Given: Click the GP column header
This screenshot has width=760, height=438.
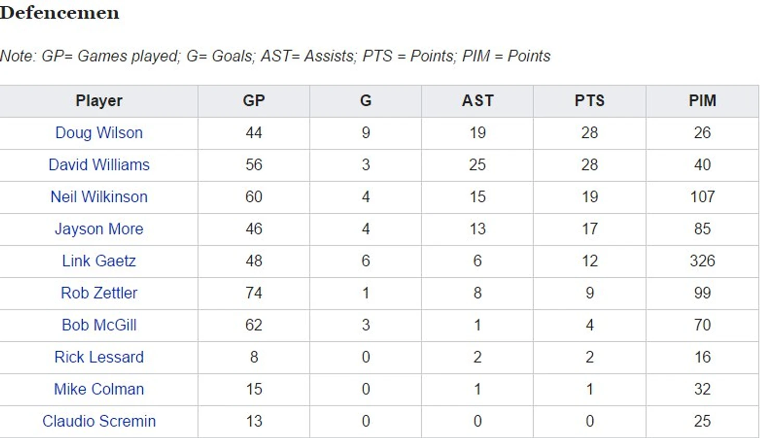Looking at the screenshot, I should (254, 101).
